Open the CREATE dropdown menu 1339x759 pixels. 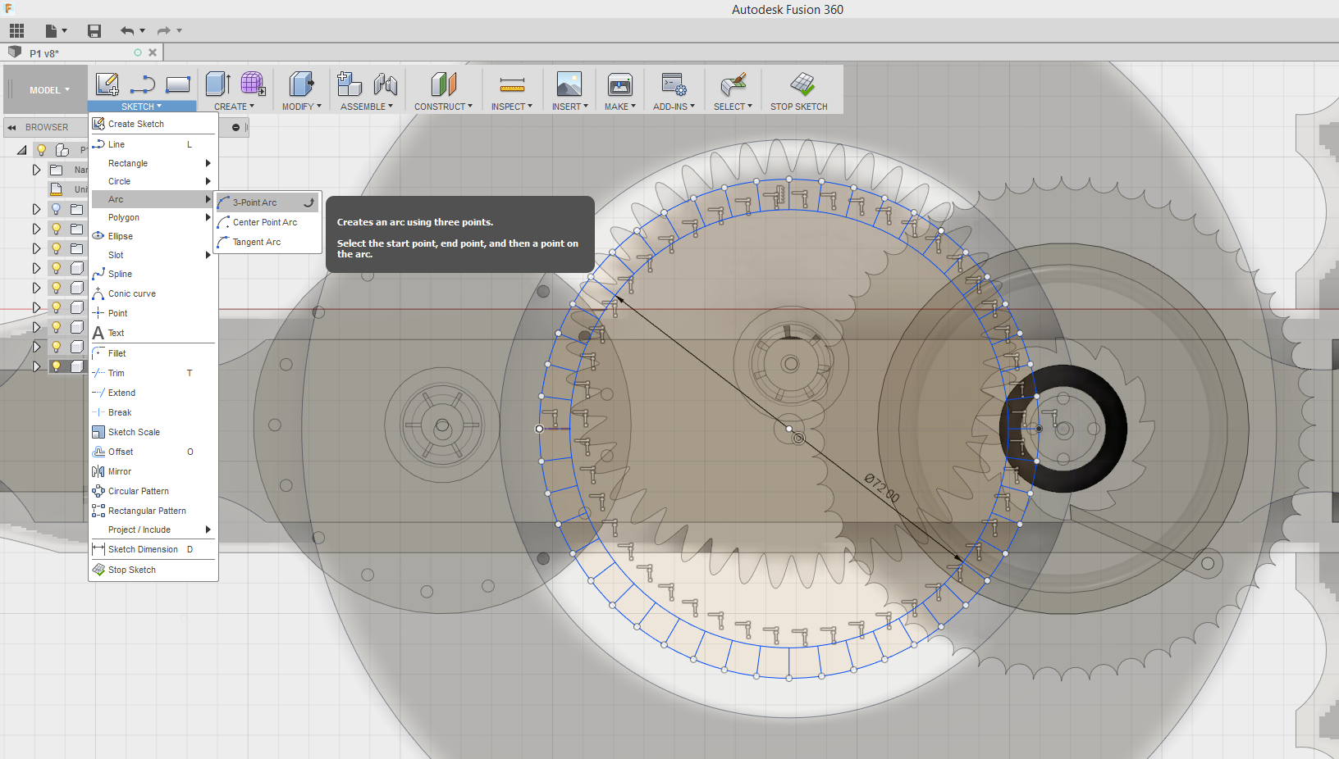click(234, 107)
